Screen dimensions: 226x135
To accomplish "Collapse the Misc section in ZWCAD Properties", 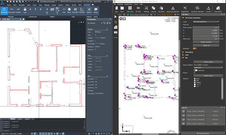I will coord(107,76).
